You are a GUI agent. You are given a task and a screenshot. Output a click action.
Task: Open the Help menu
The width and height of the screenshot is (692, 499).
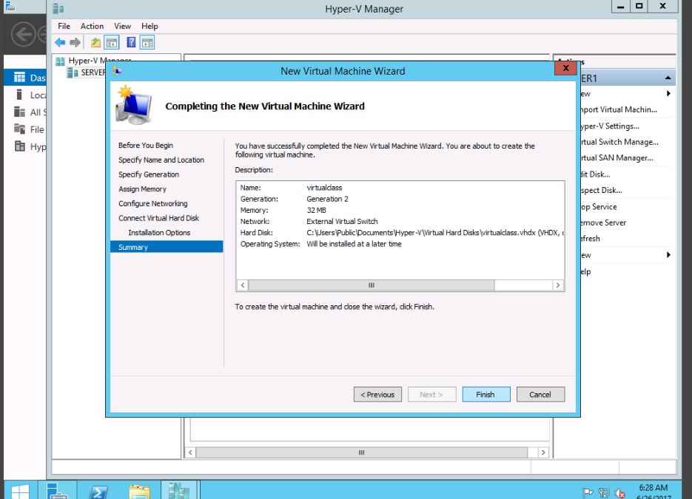point(150,26)
